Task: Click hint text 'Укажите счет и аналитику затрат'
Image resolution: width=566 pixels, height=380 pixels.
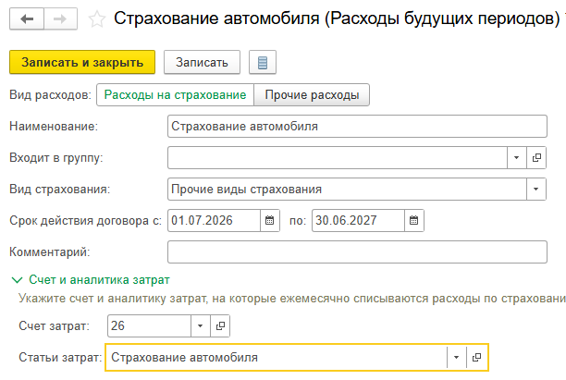Action: pyautogui.click(x=113, y=299)
